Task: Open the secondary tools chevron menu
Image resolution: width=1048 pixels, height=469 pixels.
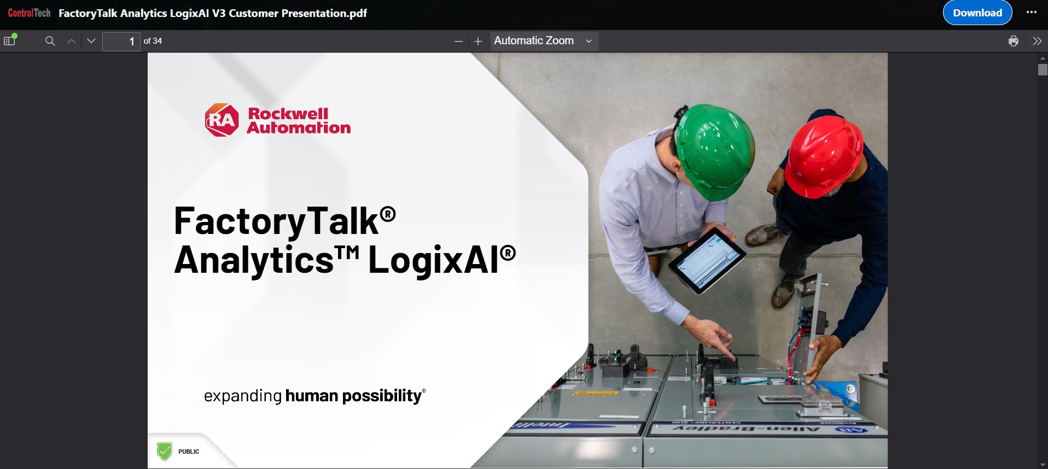Action: pyautogui.click(x=1037, y=41)
